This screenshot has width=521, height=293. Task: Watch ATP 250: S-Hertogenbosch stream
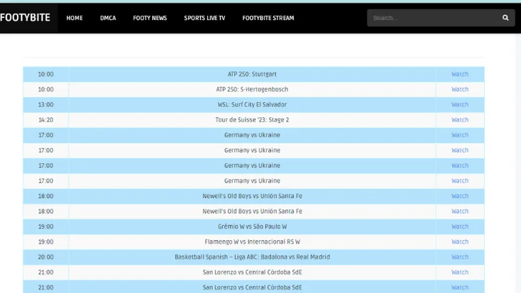point(460,90)
